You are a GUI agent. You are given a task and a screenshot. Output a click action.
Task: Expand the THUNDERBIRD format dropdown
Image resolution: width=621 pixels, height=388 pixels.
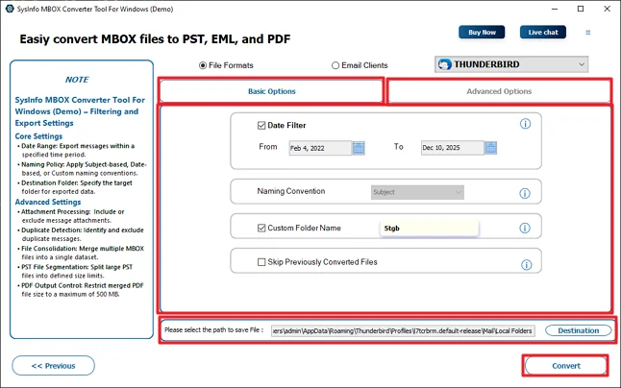click(x=511, y=64)
